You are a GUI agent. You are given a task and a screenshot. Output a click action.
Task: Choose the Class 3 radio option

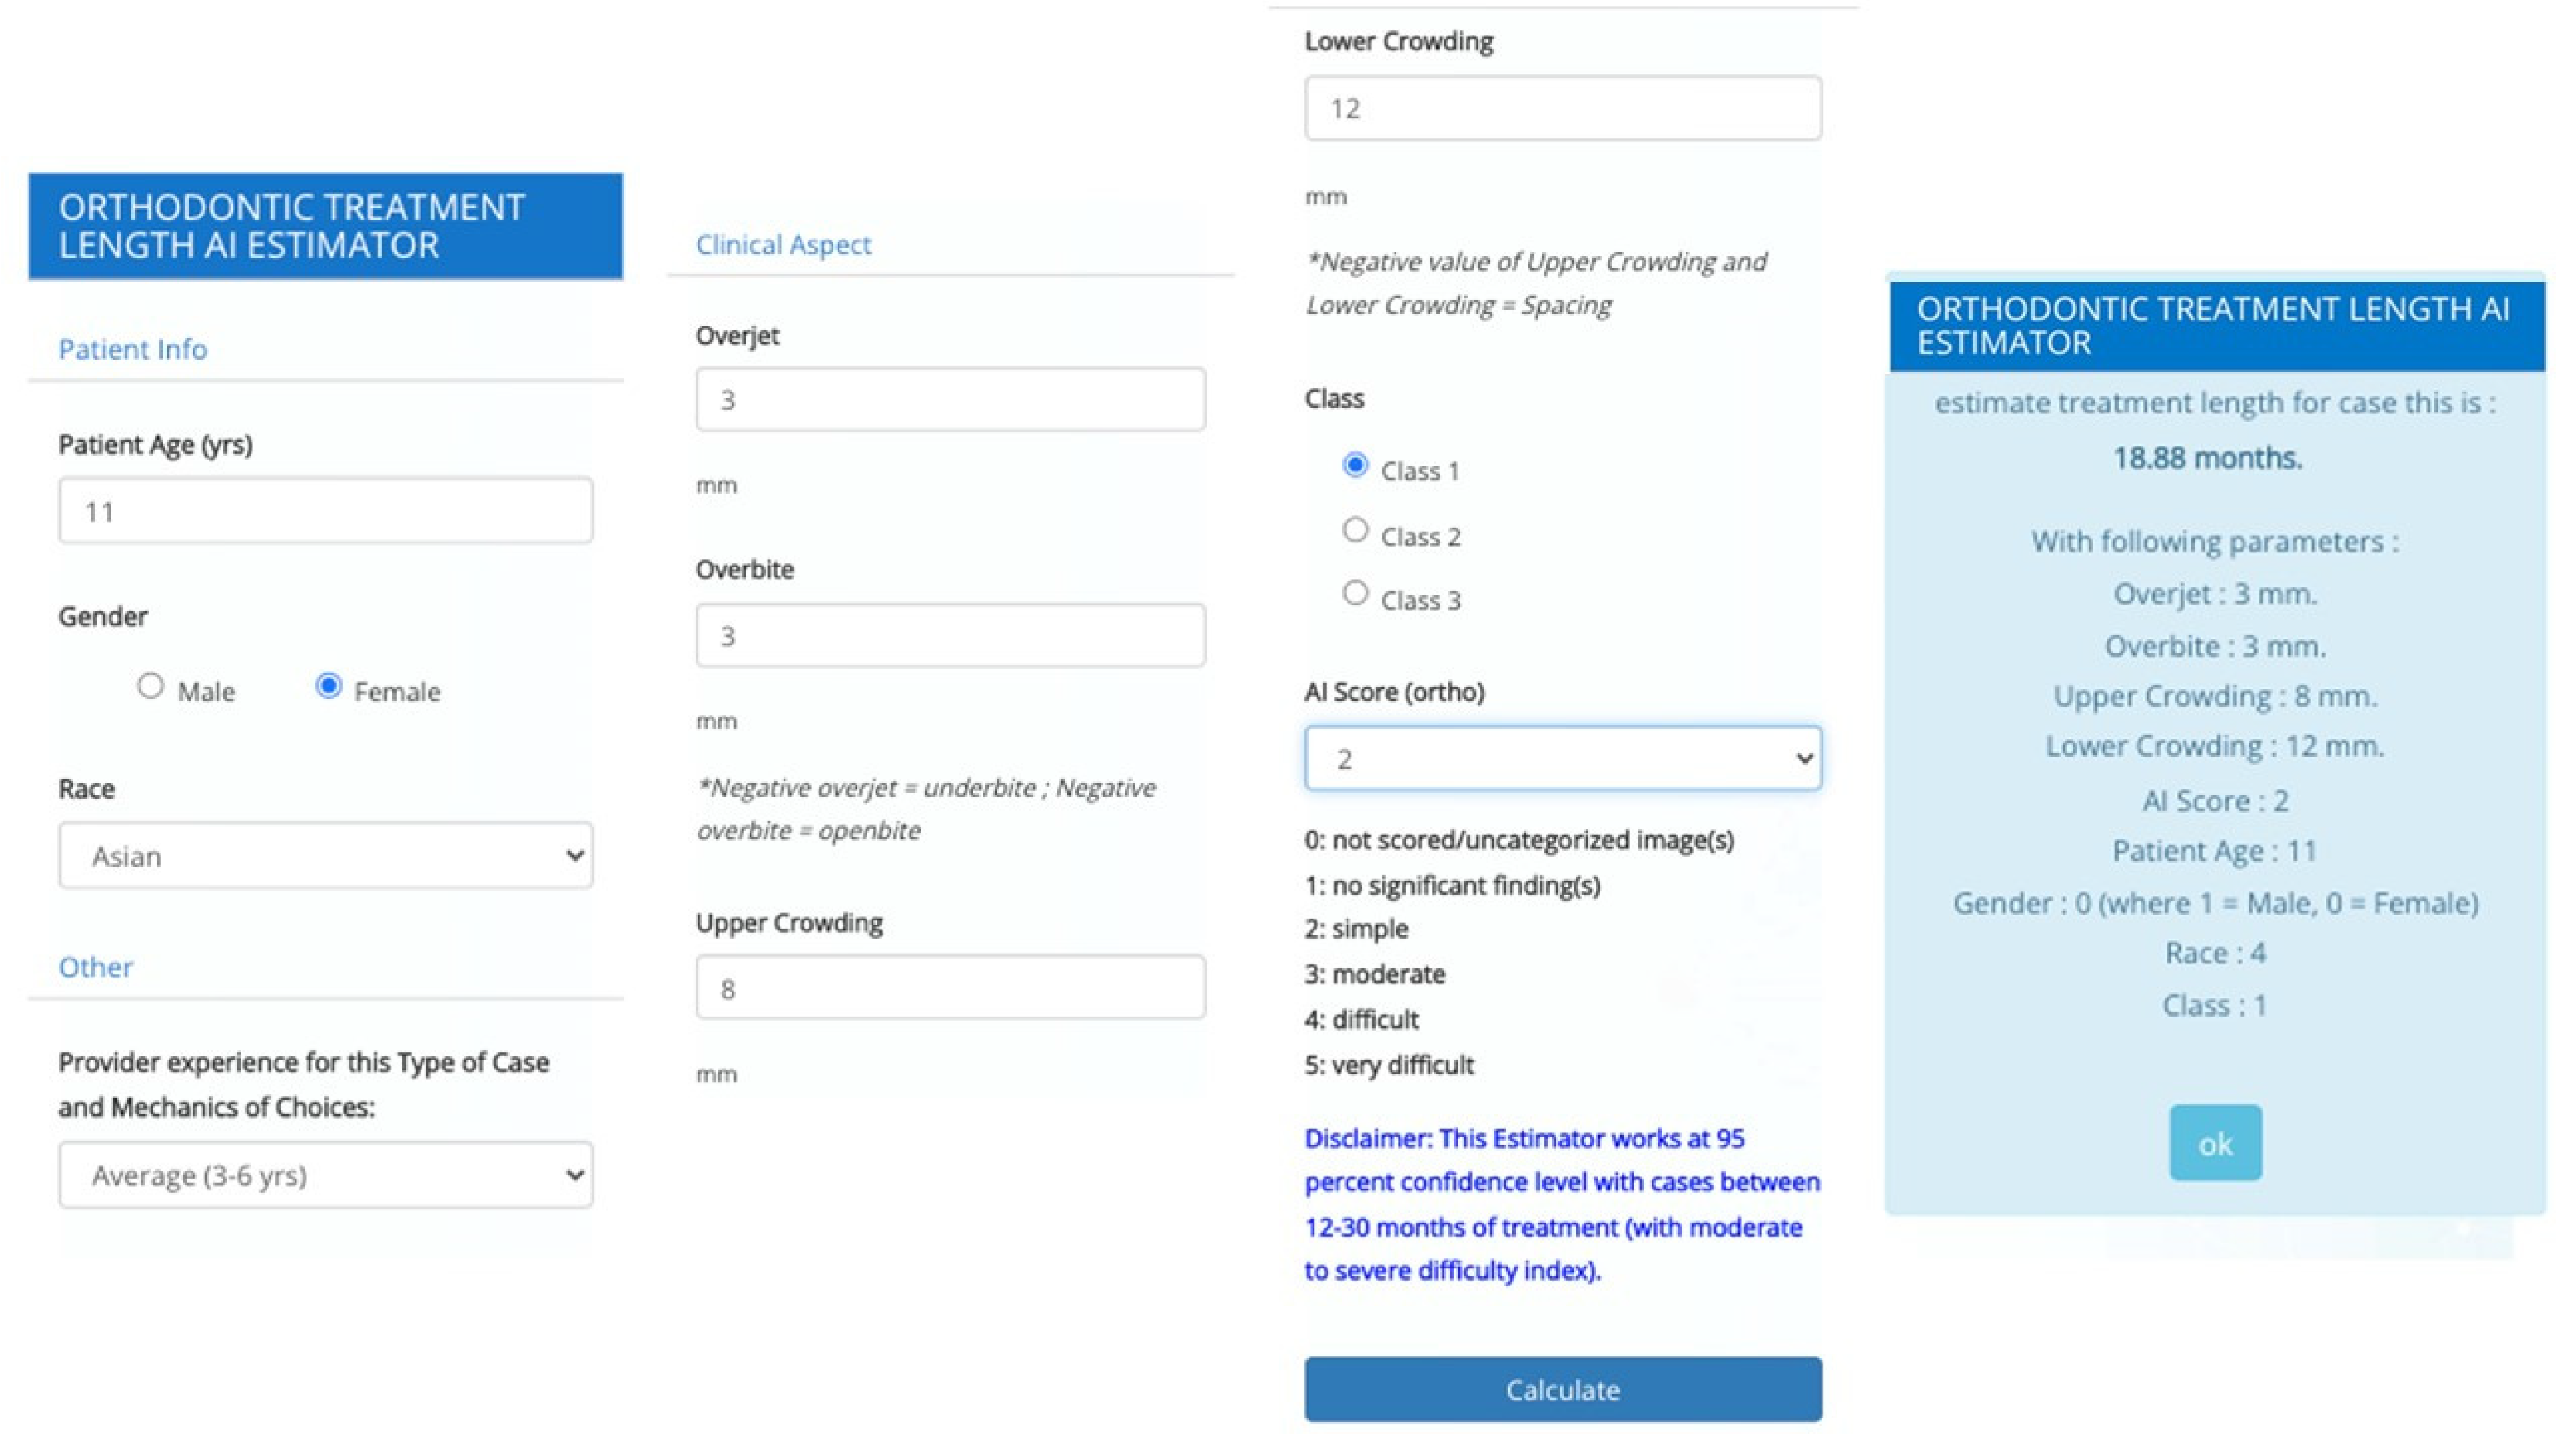(1355, 594)
